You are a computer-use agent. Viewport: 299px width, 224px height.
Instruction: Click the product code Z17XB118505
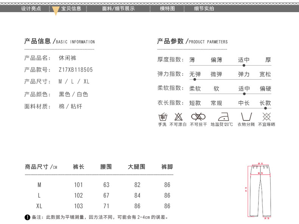76,70
